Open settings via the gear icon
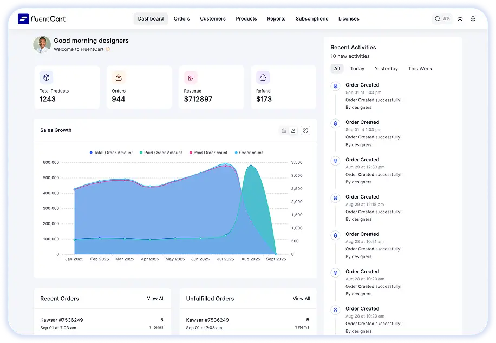 point(473,19)
